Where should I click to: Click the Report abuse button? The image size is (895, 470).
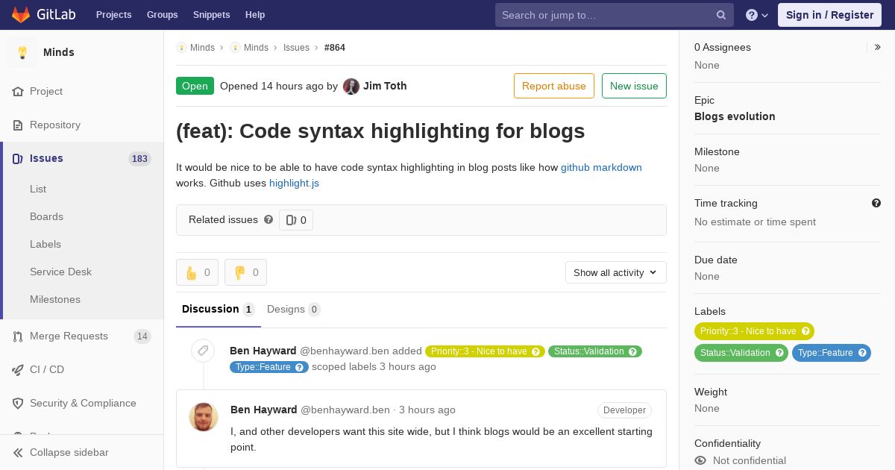(x=554, y=86)
